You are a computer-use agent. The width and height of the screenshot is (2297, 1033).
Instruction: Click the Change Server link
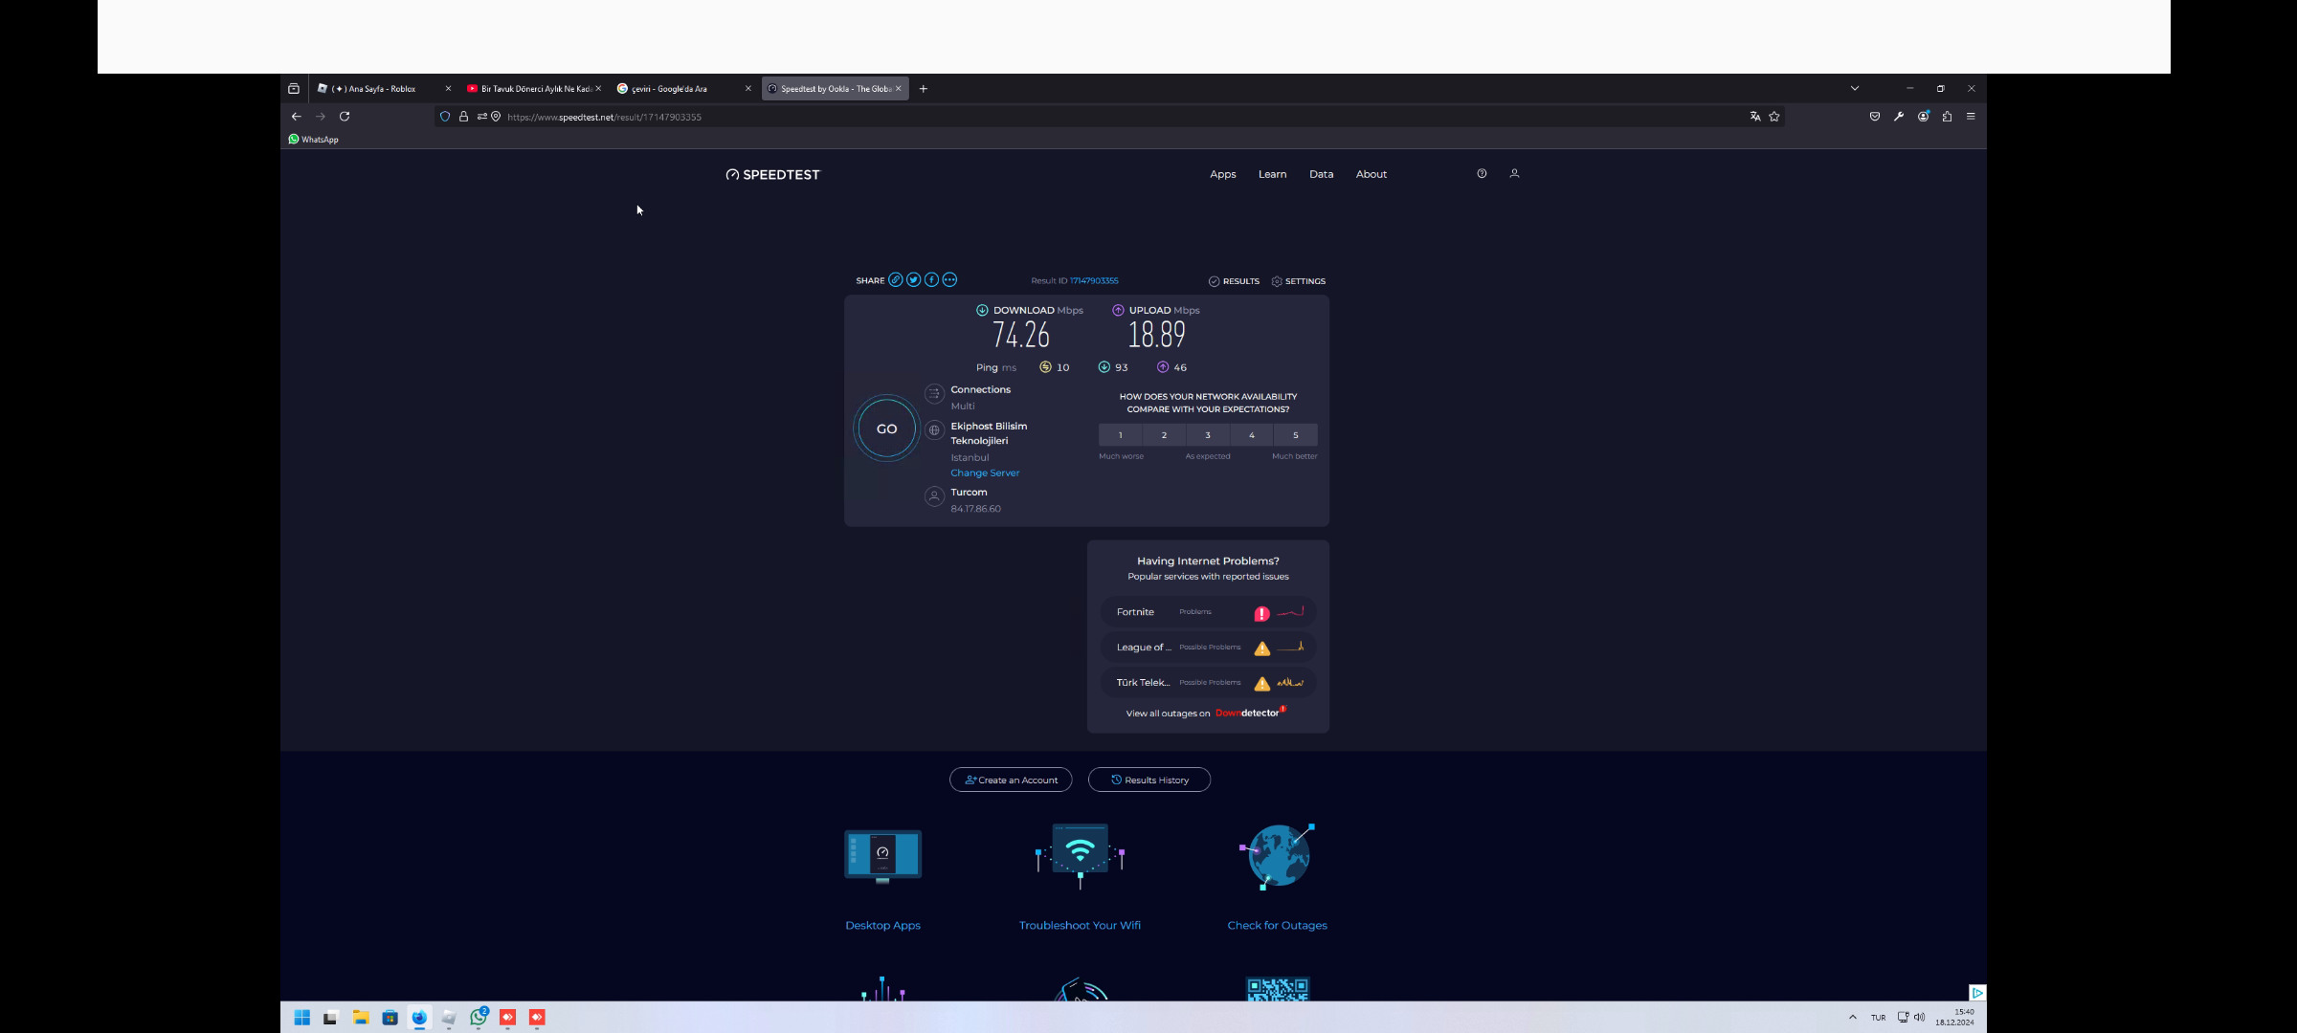(x=985, y=473)
